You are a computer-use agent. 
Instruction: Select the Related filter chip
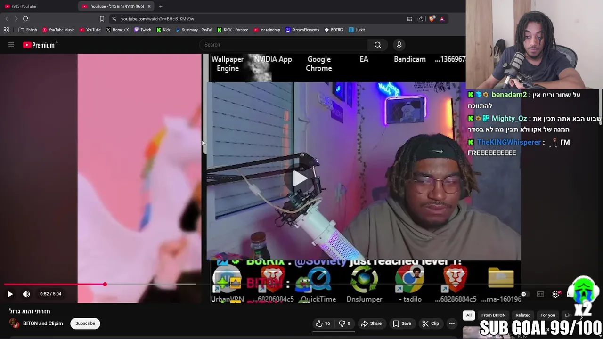523,315
